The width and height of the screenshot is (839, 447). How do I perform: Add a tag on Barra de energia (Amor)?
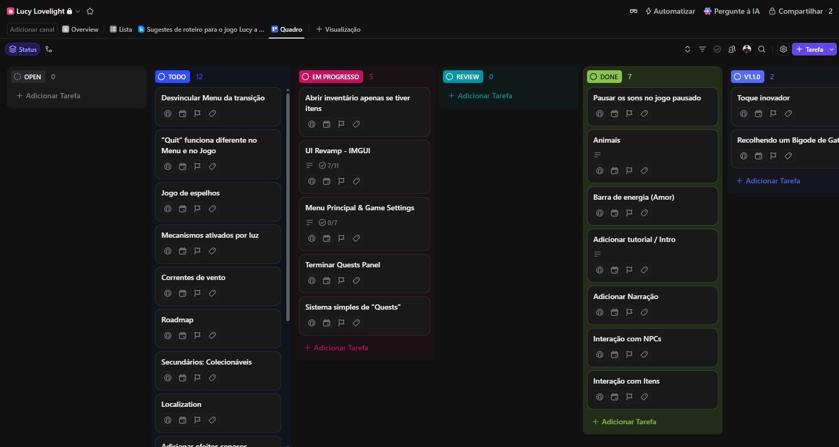click(644, 213)
